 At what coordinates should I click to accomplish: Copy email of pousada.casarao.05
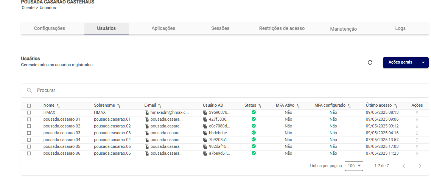(x=147, y=146)
